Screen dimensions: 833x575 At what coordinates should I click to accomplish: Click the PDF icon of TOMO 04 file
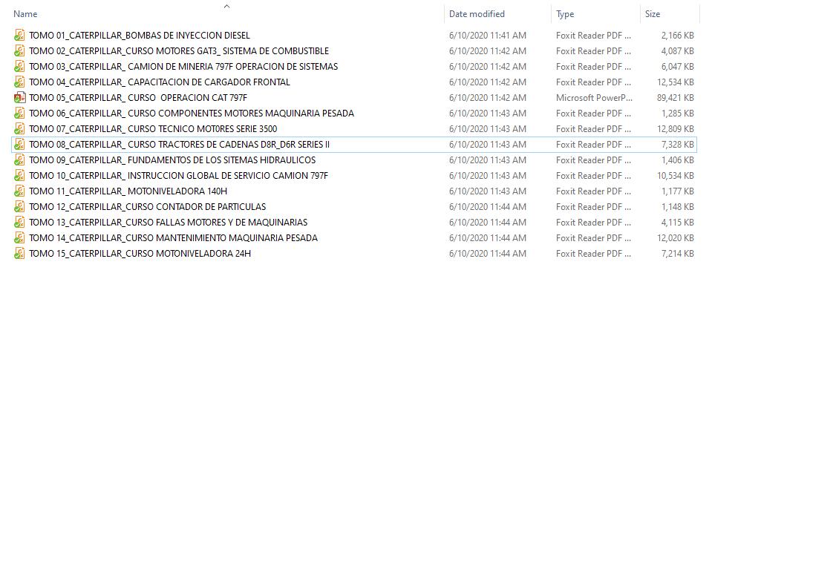click(x=19, y=82)
